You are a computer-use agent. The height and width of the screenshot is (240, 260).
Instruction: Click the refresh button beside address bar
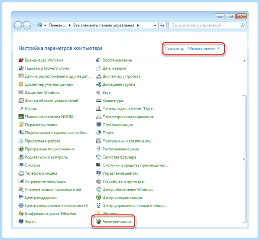(x=162, y=26)
